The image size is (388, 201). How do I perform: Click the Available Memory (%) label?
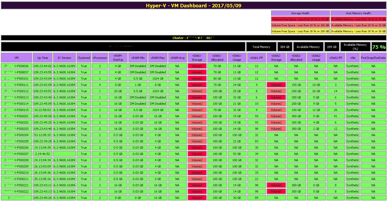point(355,47)
